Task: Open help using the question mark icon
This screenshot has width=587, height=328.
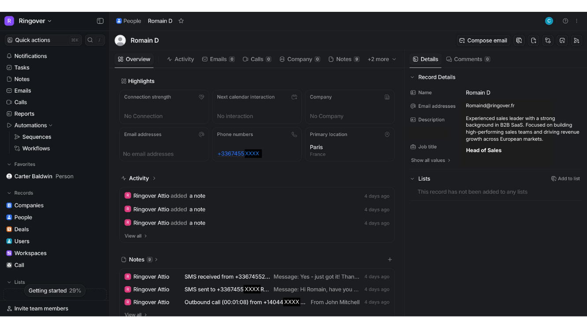Action: (565, 21)
